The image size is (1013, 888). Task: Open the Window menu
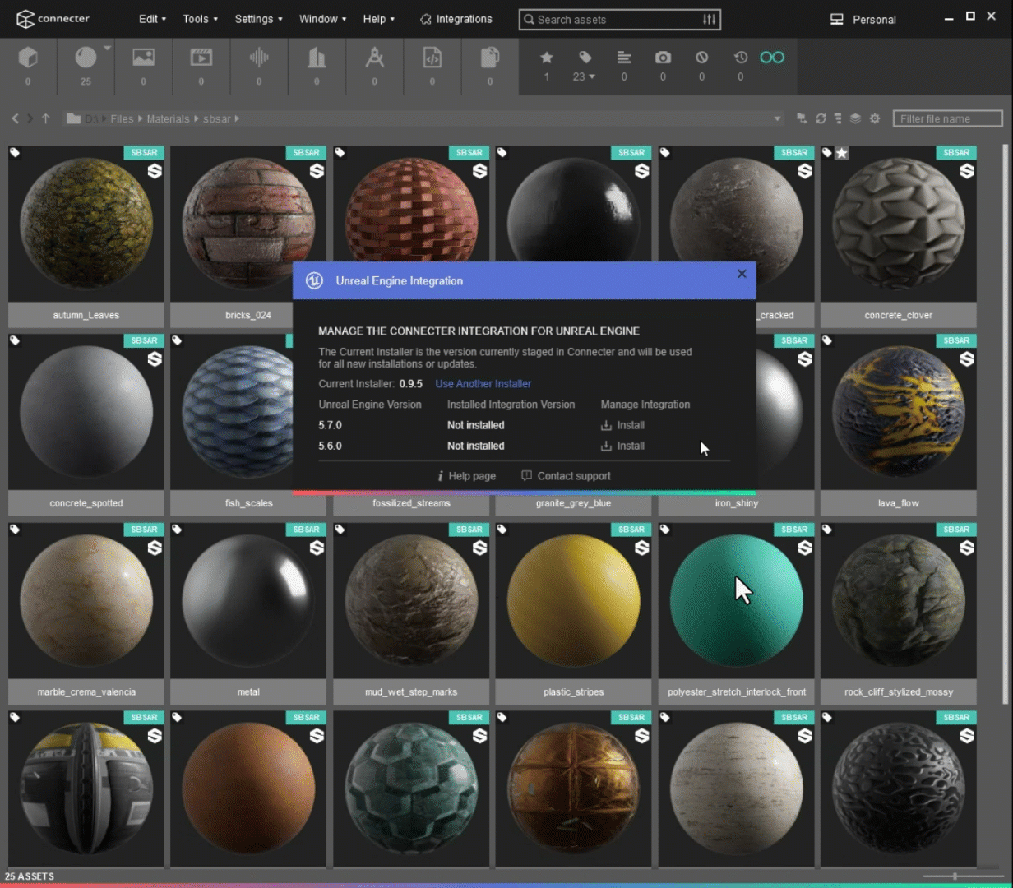322,19
